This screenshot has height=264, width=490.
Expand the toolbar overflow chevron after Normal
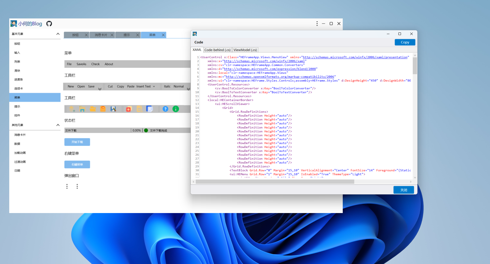coord(188,89)
